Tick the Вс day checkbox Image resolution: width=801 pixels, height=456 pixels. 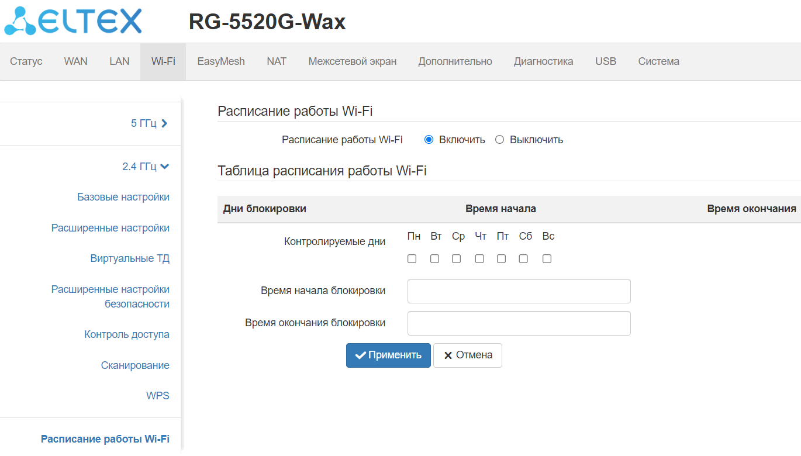547,258
